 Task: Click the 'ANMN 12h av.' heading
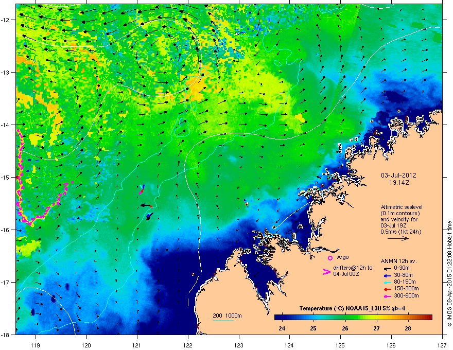pyautogui.click(x=398, y=261)
